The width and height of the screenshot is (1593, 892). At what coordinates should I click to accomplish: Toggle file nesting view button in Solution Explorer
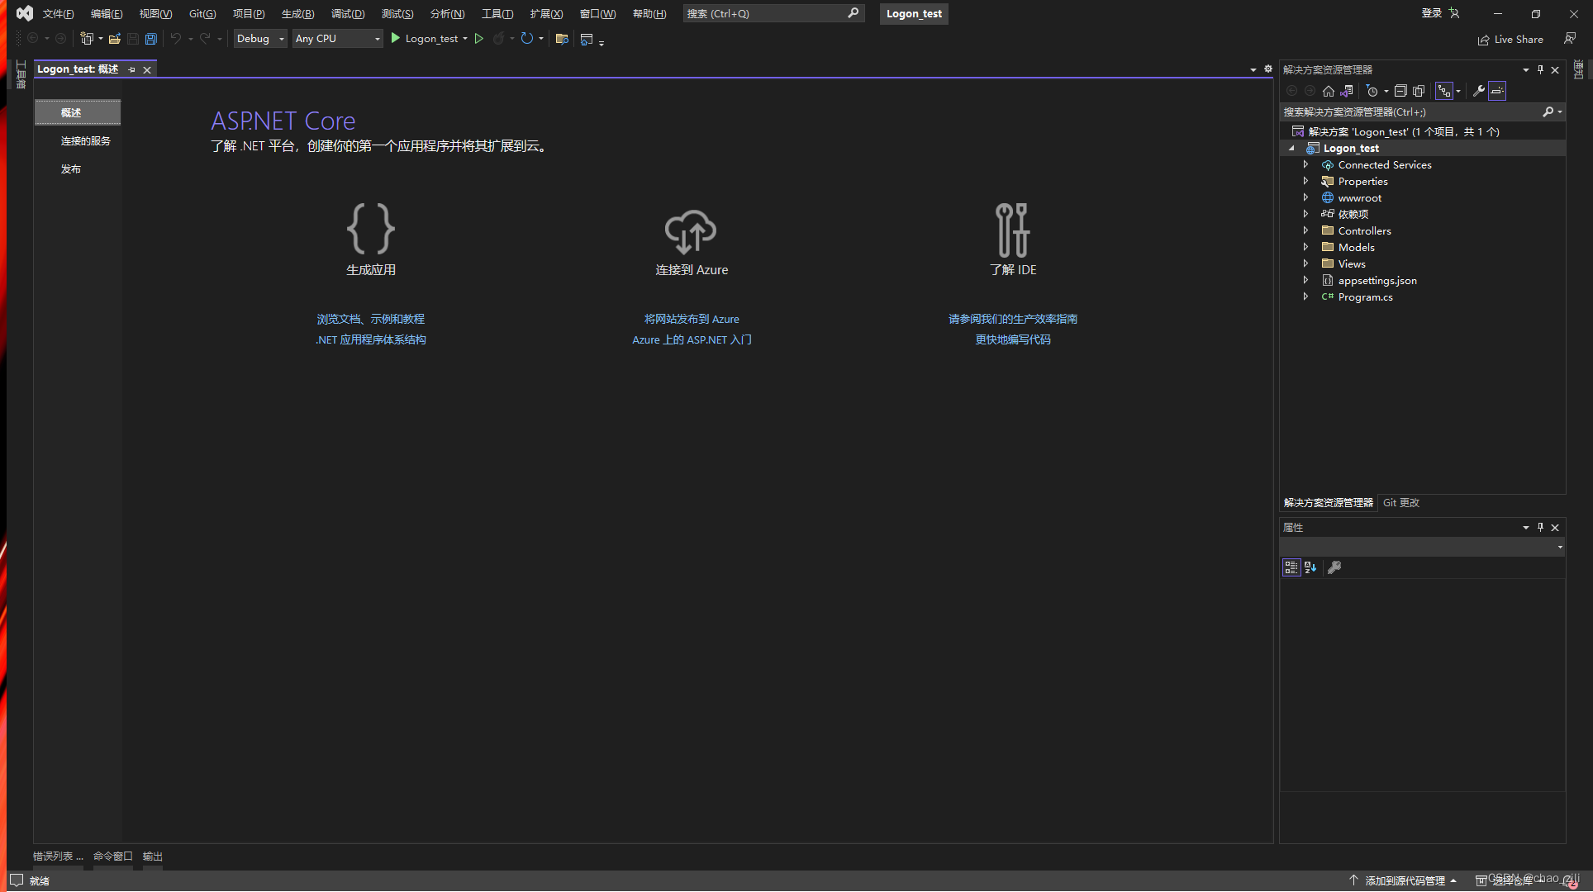[1444, 91]
